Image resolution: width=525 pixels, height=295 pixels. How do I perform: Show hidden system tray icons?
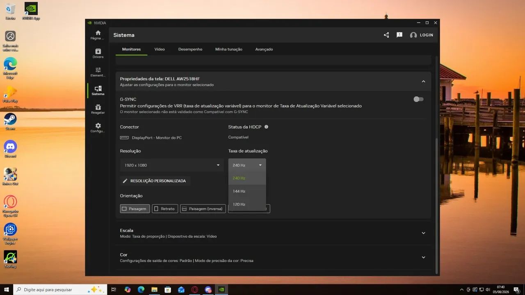(462, 290)
